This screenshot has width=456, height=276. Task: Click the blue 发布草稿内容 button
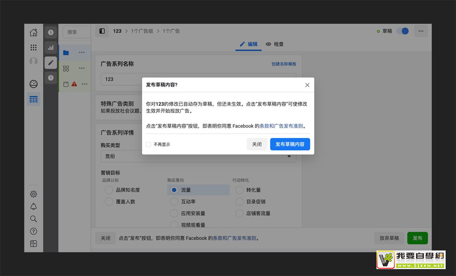point(290,144)
